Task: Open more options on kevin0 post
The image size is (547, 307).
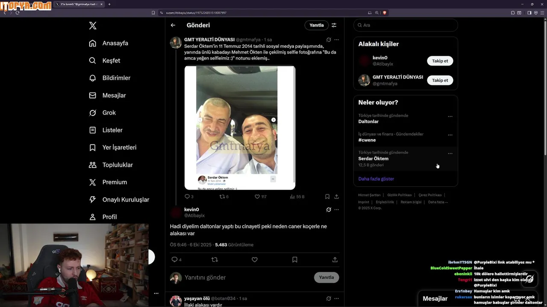Action: pos(337,210)
